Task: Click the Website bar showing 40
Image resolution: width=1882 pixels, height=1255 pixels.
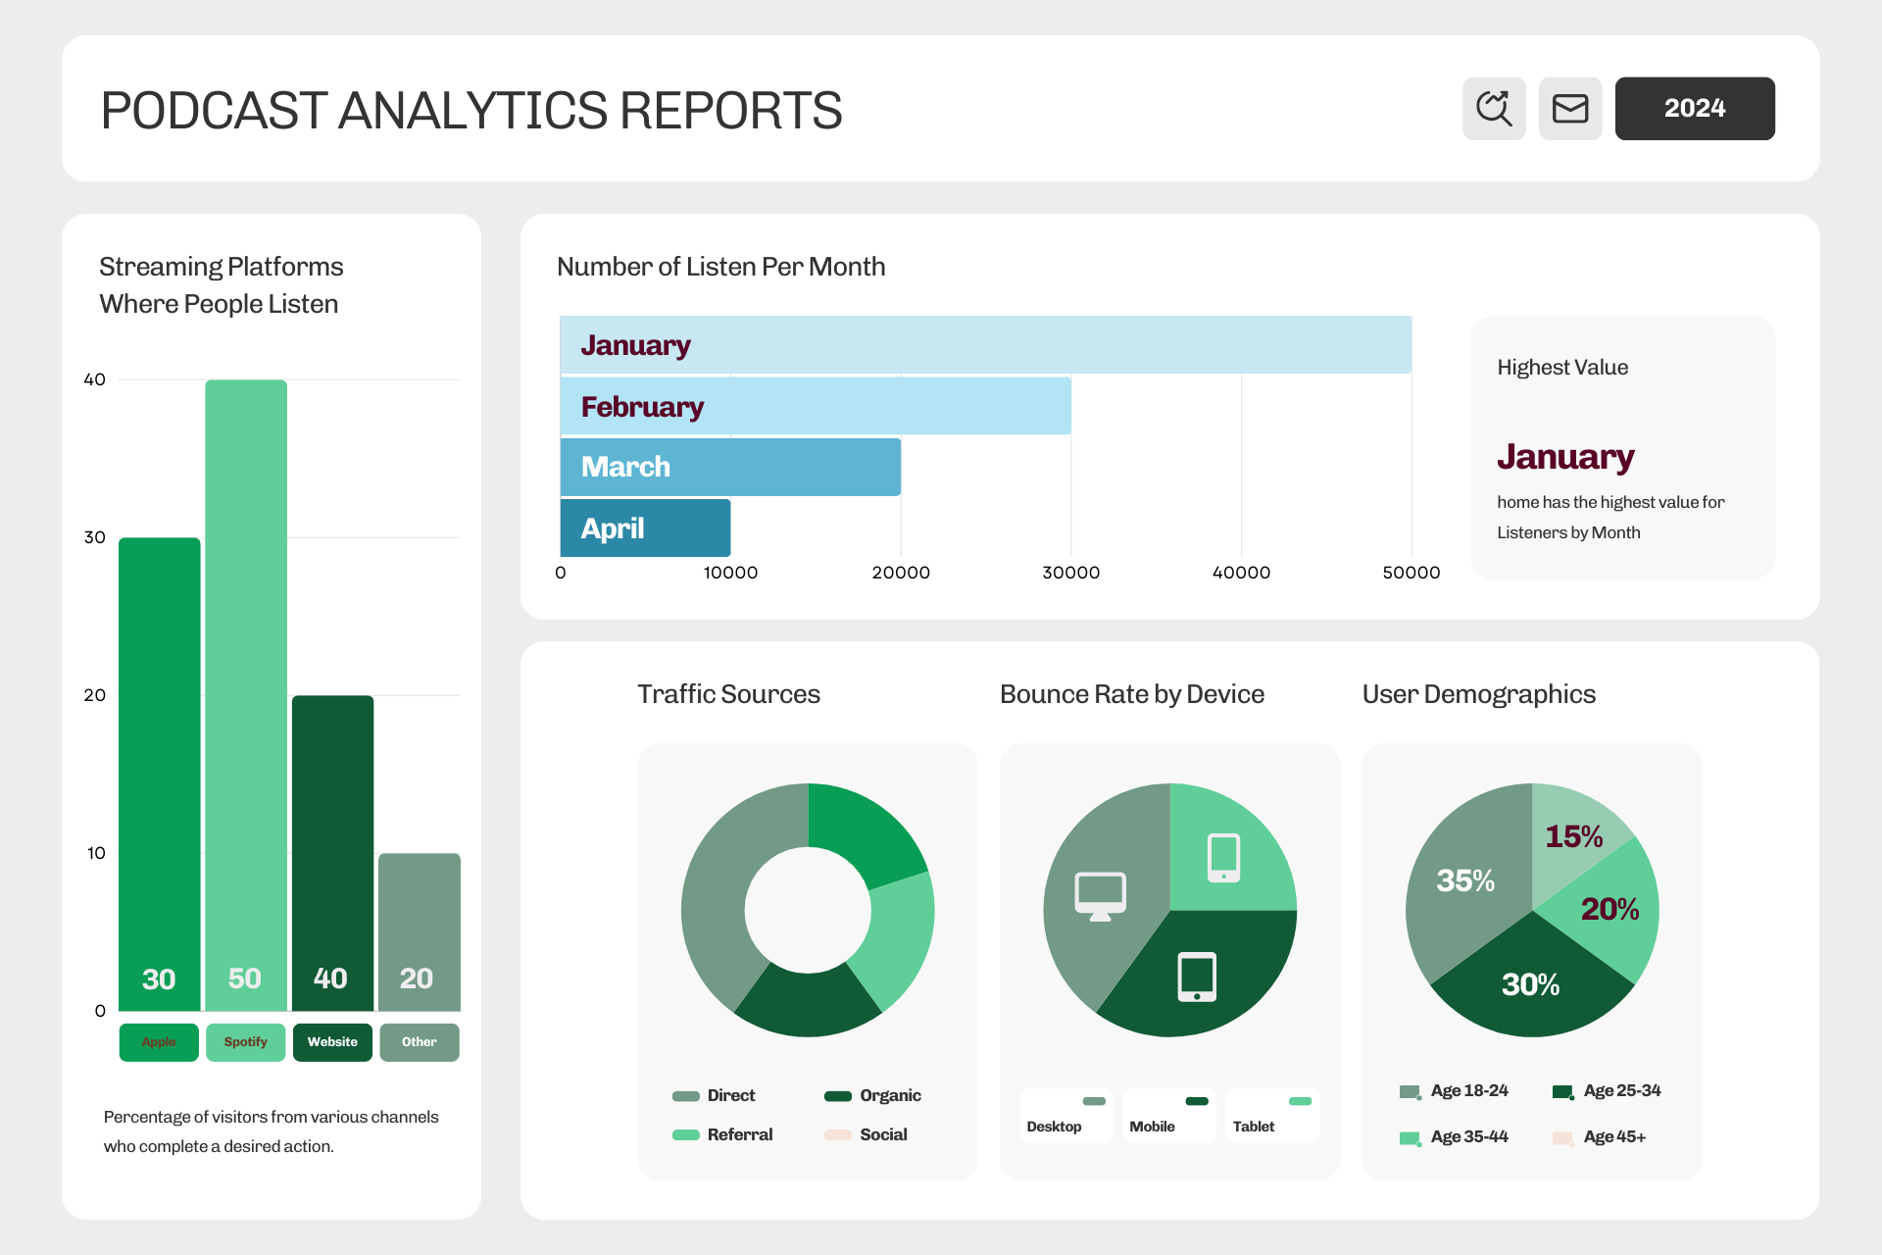Action: tap(332, 853)
